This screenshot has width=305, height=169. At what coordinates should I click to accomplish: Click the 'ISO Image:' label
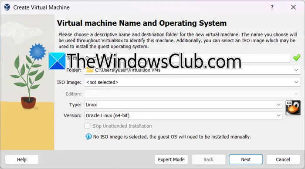[69, 82]
